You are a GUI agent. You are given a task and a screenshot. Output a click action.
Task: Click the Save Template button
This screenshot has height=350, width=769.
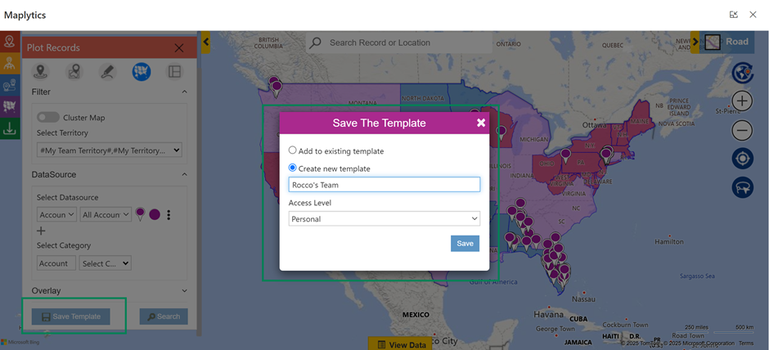70,316
